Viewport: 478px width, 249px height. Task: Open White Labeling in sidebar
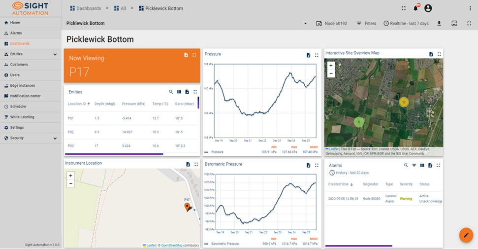pyautogui.click(x=31, y=117)
